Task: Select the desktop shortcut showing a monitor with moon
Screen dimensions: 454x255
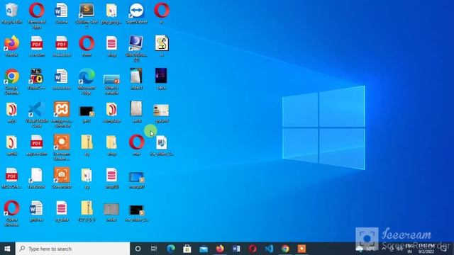Action: point(136,48)
